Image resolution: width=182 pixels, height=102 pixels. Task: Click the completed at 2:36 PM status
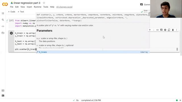coord(91,100)
